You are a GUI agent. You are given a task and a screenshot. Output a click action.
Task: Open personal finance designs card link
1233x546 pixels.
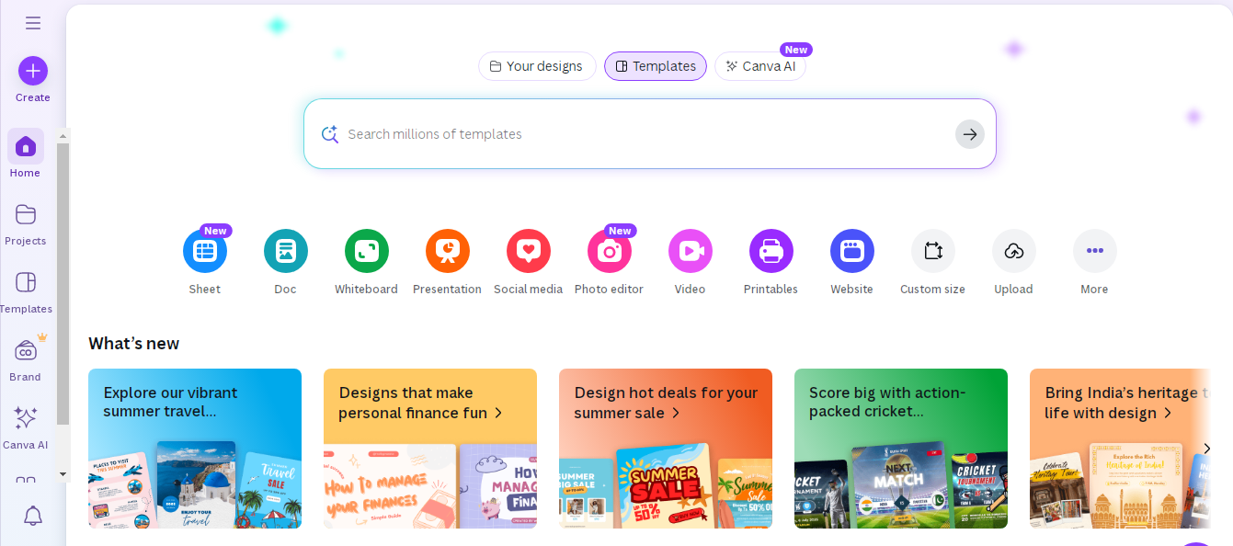pyautogui.click(x=421, y=403)
